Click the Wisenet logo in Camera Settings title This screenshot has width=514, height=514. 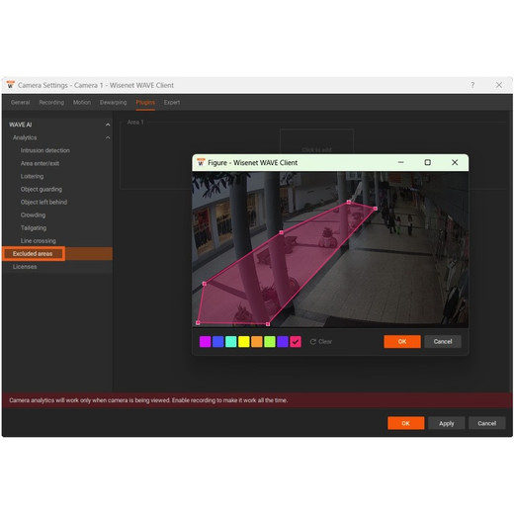[x=11, y=85]
